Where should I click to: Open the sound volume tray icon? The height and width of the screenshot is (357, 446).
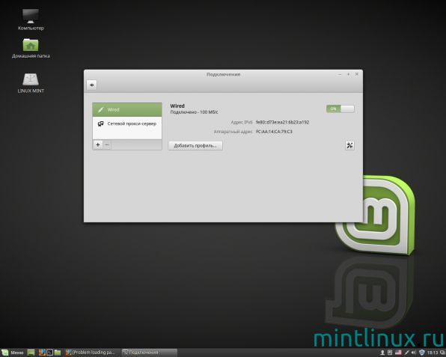click(414, 353)
